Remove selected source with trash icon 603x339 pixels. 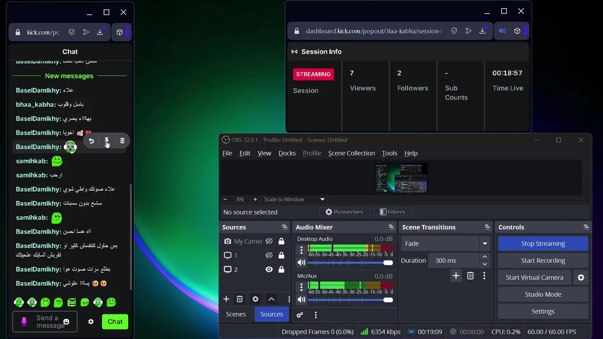click(x=239, y=299)
